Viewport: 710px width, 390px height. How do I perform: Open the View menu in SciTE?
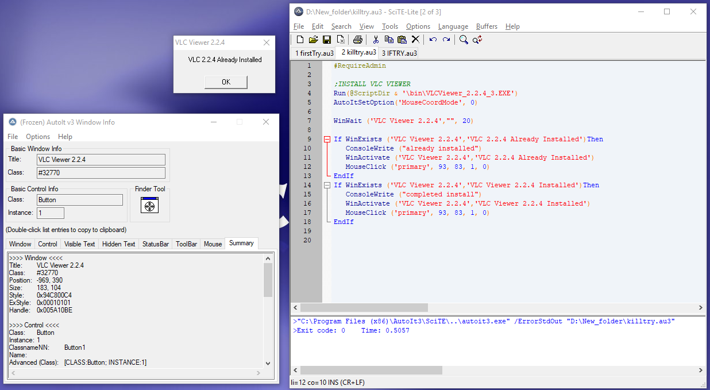(366, 26)
